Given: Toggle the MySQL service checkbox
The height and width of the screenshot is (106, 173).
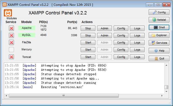Looking at the screenshot, I should click(x=11, y=35).
